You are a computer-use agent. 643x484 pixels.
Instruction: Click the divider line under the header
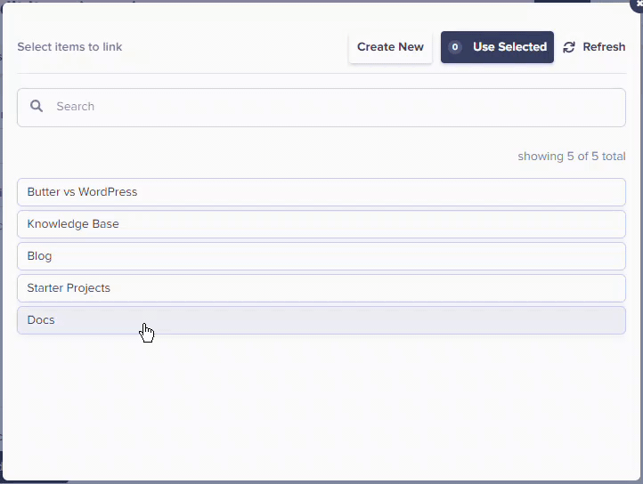click(x=321, y=74)
